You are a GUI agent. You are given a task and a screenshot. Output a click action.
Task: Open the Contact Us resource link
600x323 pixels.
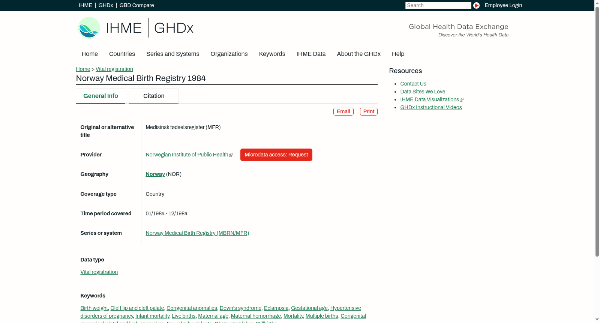click(413, 84)
